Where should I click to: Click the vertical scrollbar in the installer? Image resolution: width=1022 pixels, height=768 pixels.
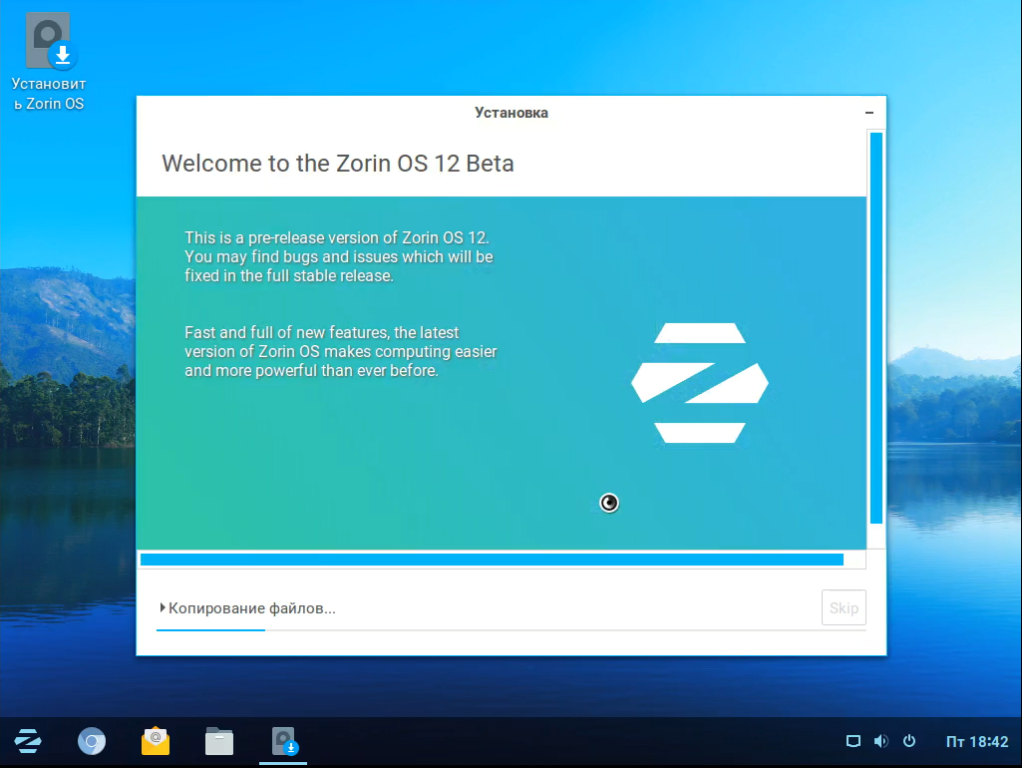coord(876,328)
